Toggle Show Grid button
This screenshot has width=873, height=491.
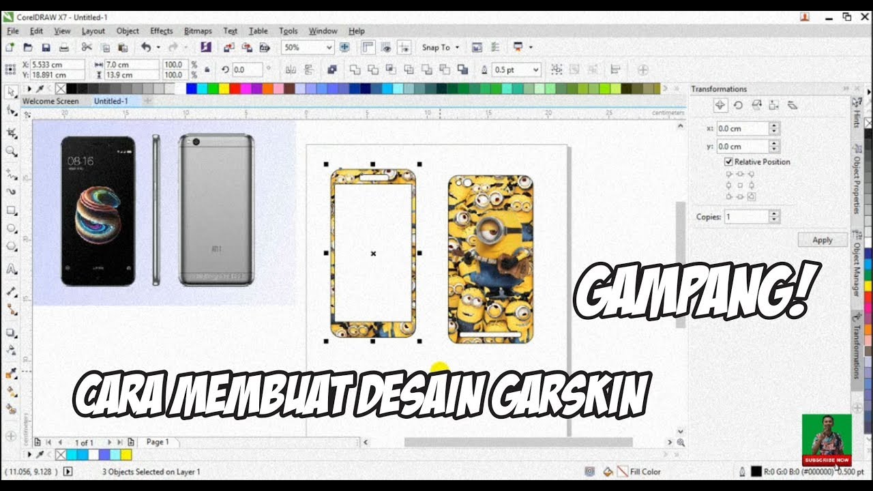click(x=387, y=48)
